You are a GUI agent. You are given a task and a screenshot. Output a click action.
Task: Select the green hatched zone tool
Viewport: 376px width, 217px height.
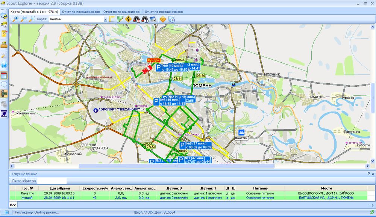(120, 19)
